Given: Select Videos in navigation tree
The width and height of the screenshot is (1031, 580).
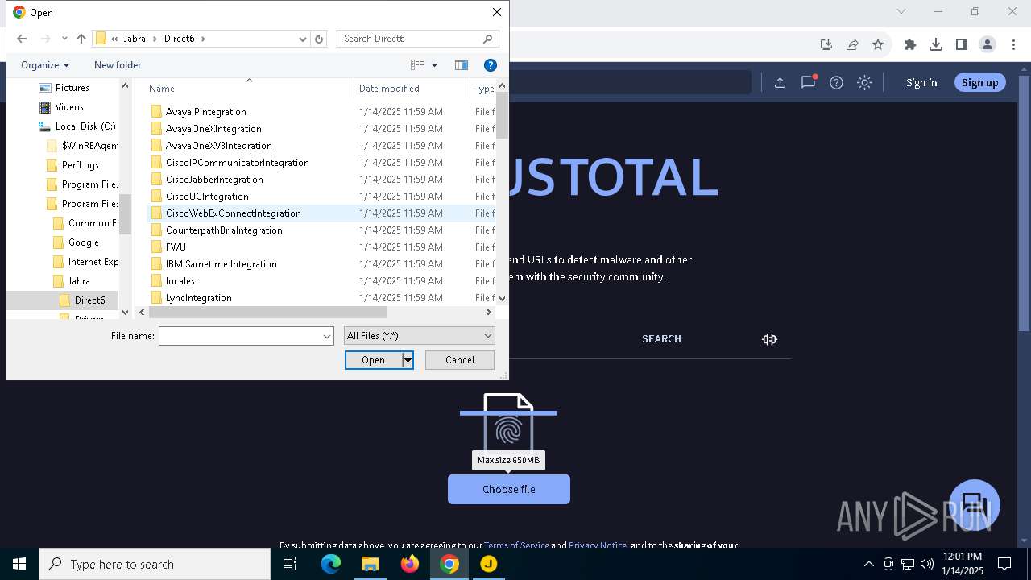Looking at the screenshot, I should [69, 107].
